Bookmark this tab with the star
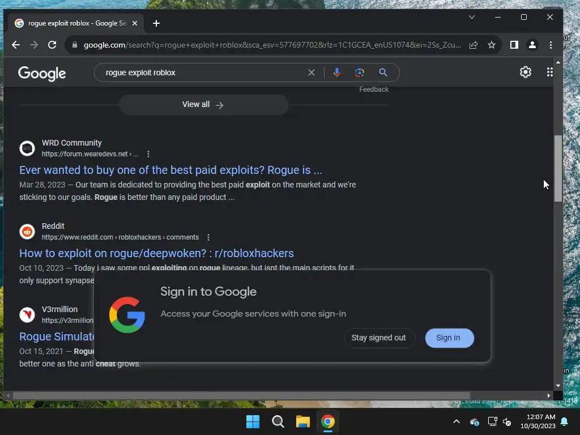The width and height of the screenshot is (580, 435). 491,45
